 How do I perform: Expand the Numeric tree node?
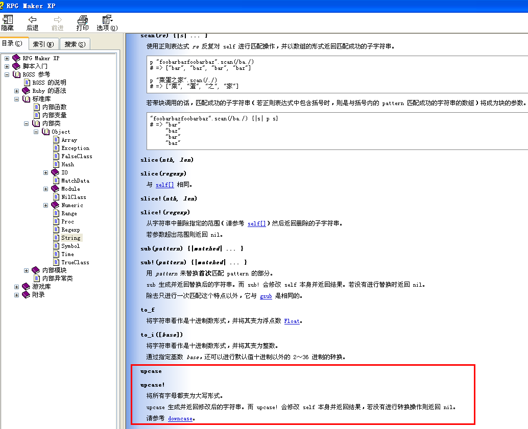(x=46, y=205)
